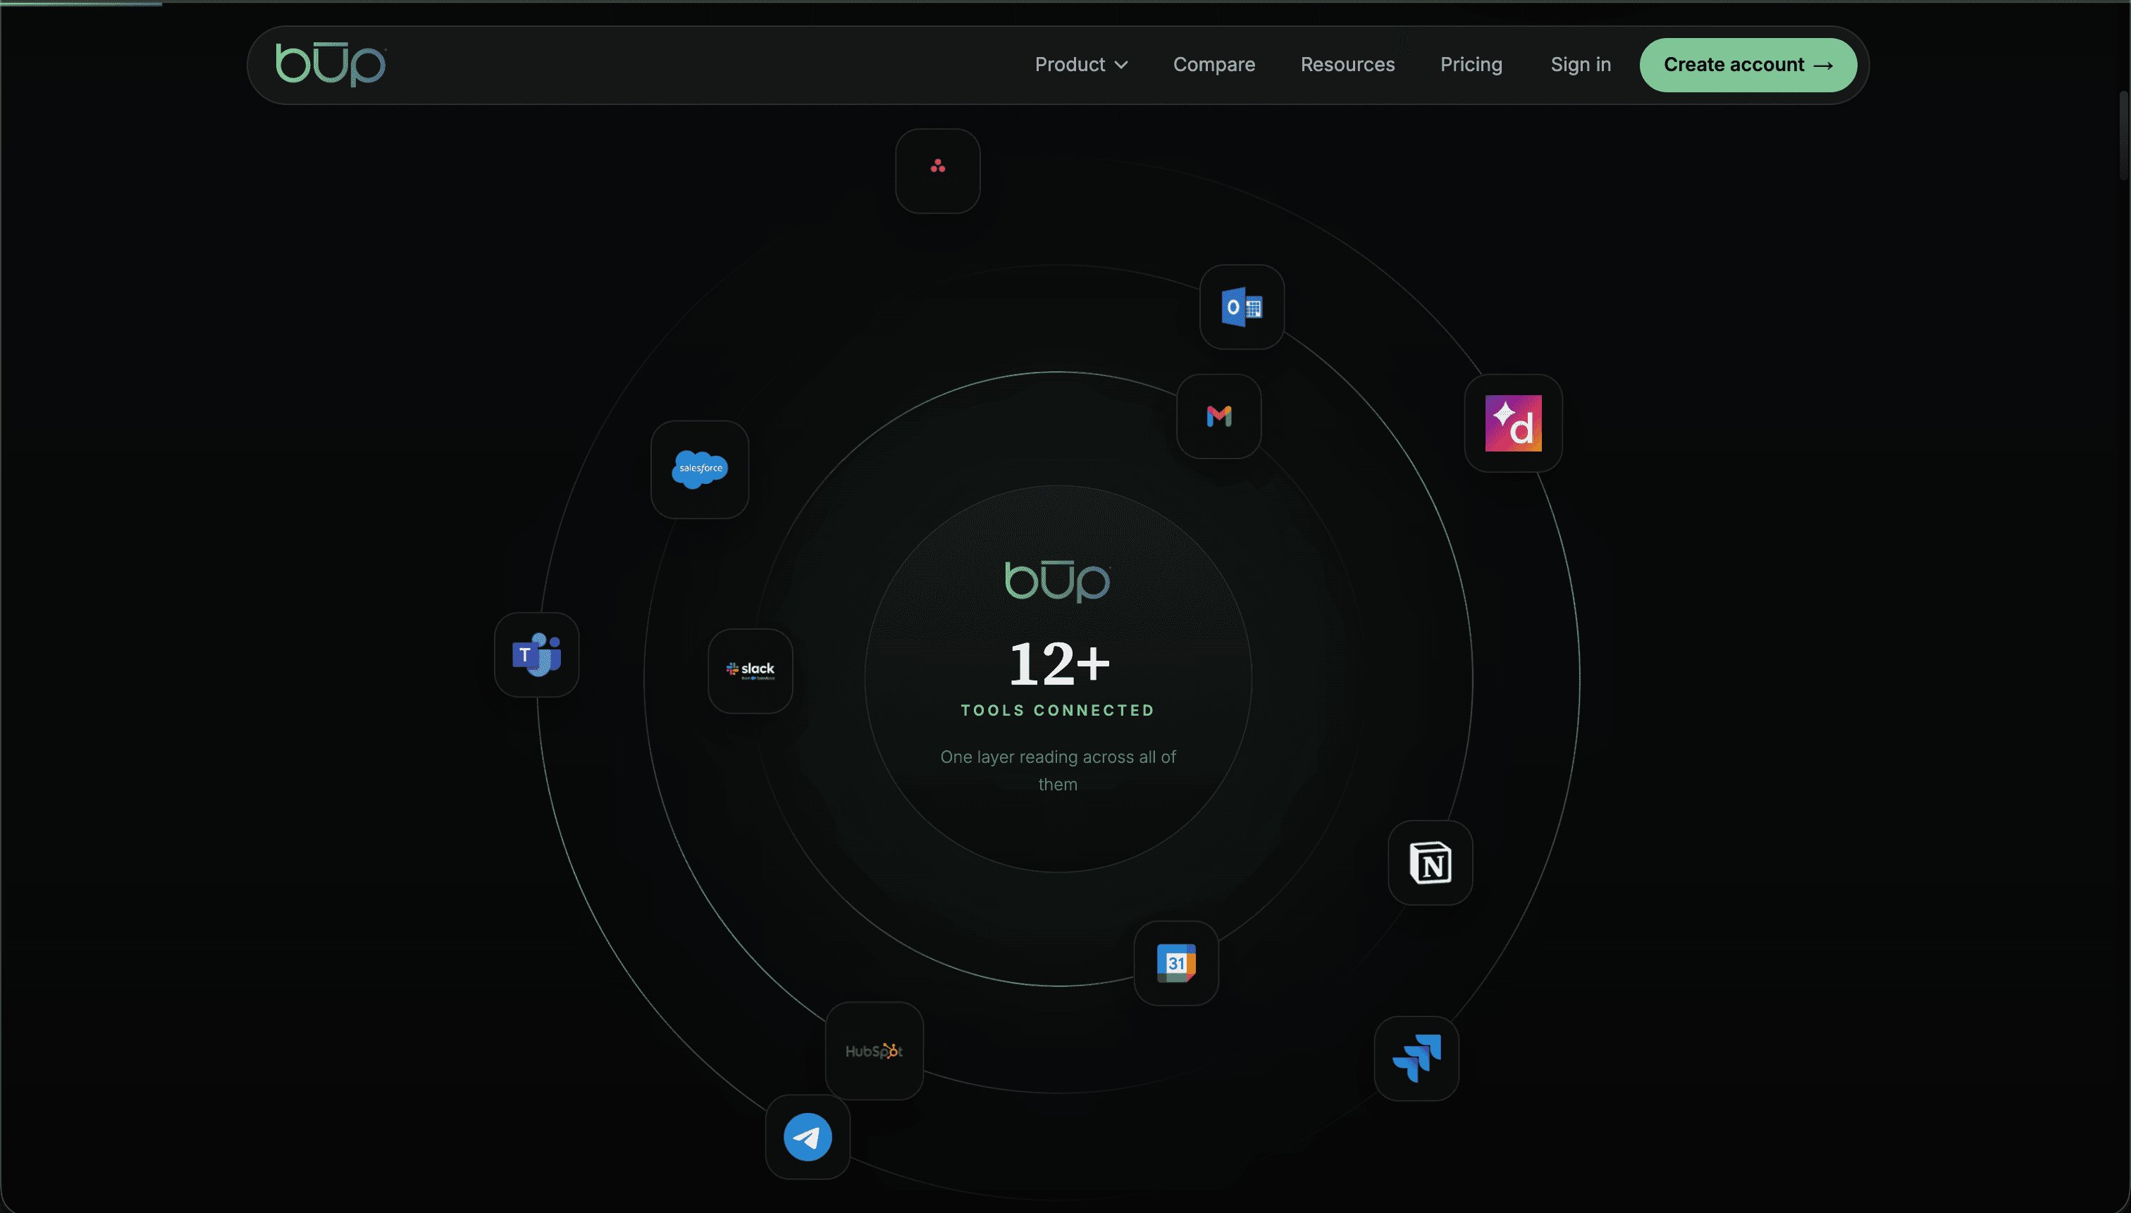Select the Asana integration icon
2131x1213 pixels.
(937, 170)
